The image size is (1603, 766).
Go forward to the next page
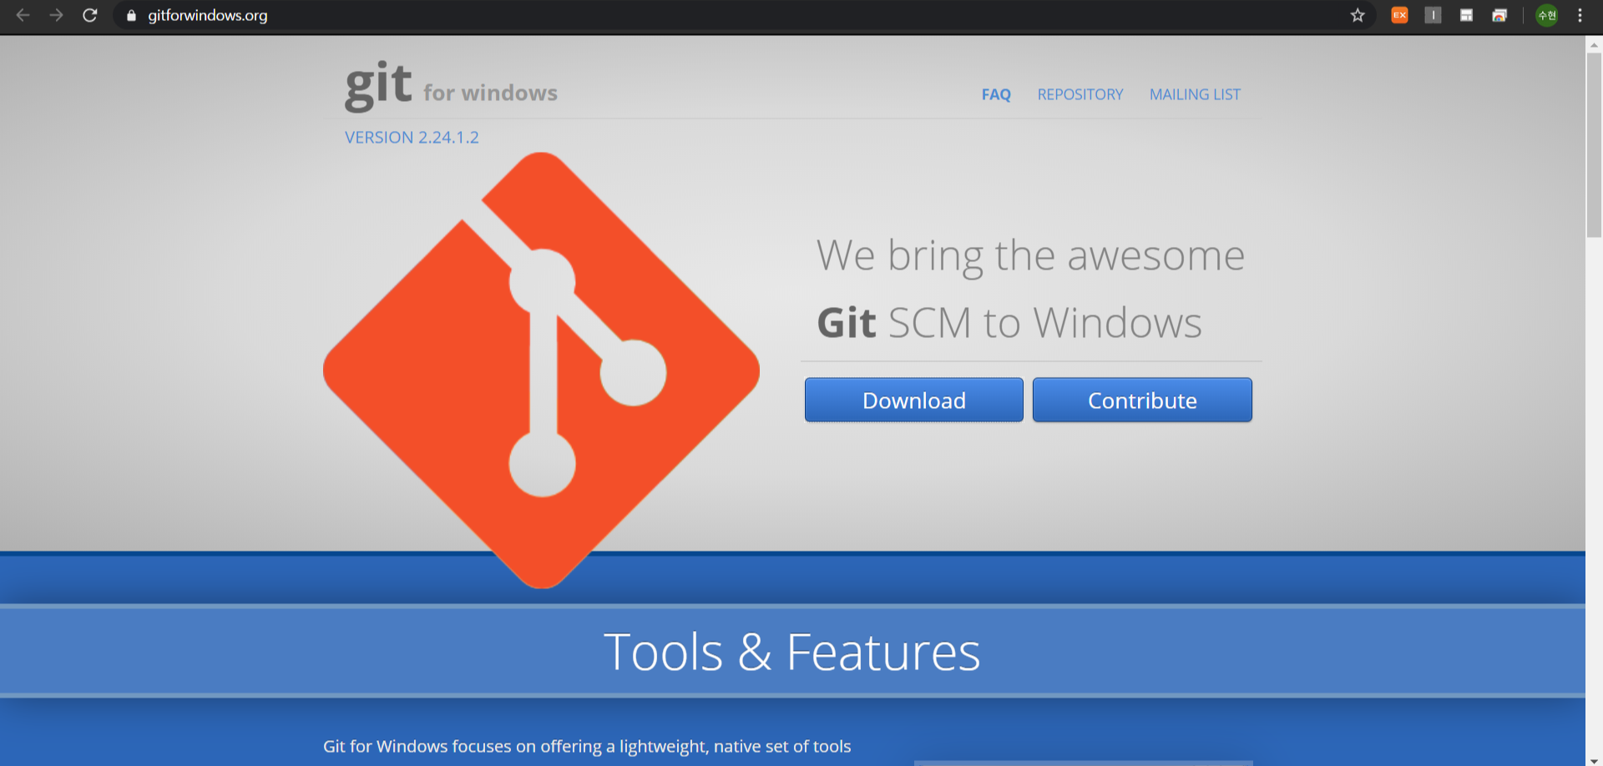tap(56, 15)
